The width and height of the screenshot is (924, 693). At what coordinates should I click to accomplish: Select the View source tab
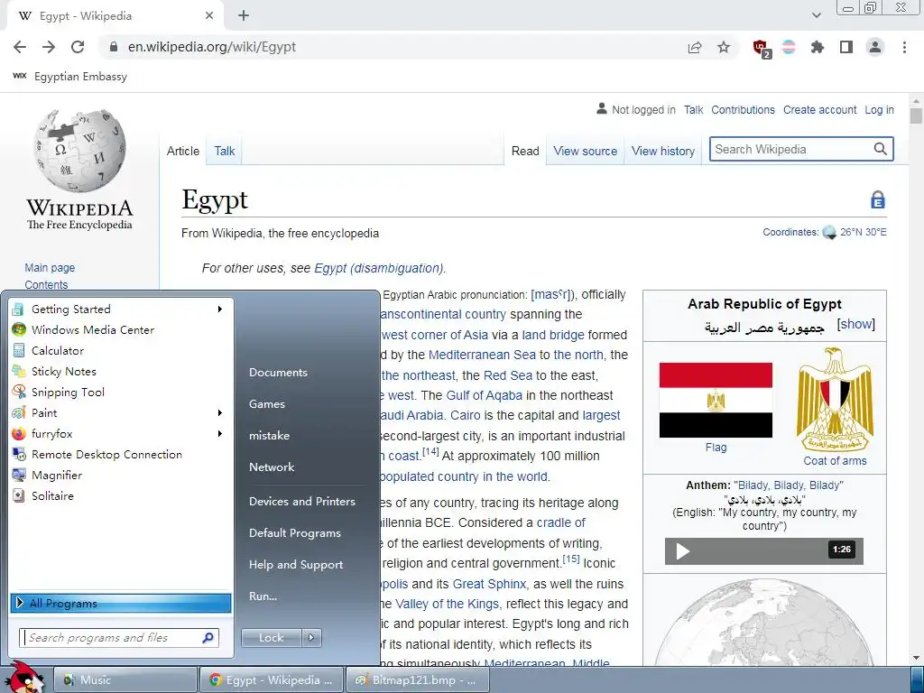[585, 151]
